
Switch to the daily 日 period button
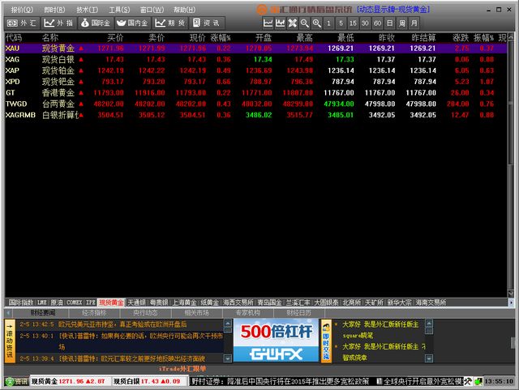click(389, 23)
